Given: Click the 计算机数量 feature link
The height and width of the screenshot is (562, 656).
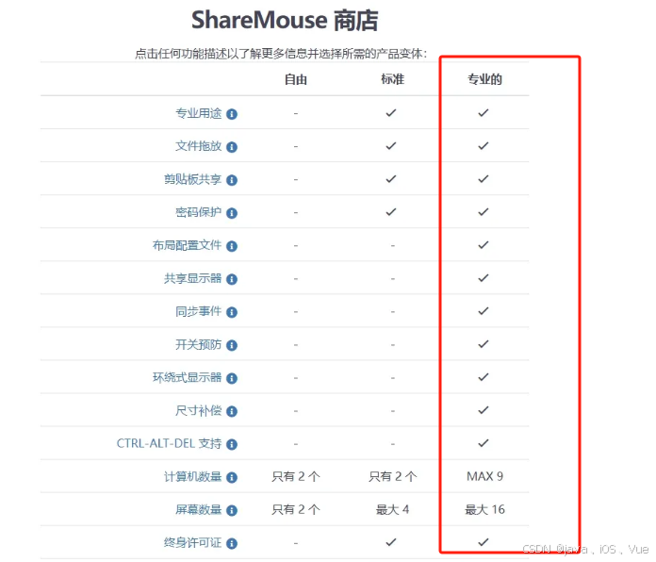Looking at the screenshot, I should click(193, 476).
